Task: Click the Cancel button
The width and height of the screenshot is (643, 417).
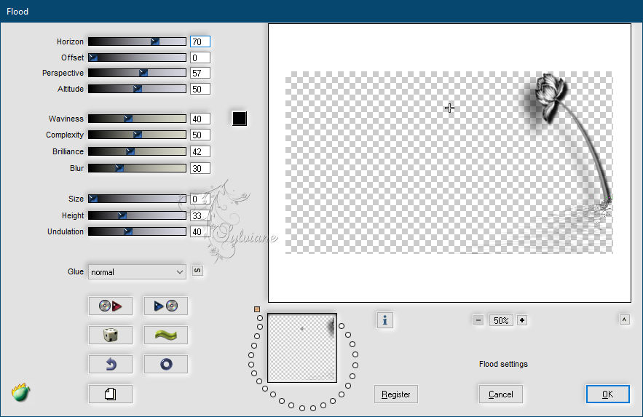Action: coord(500,394)
